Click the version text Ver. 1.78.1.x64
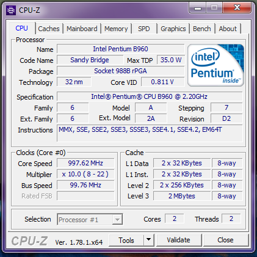This screenshot has height=257, width=257. coord(79,242)
